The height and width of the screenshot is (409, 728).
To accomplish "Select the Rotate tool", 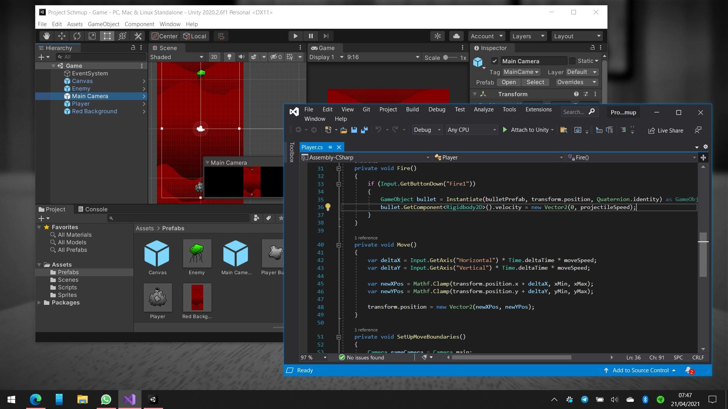I will [77, 36].
